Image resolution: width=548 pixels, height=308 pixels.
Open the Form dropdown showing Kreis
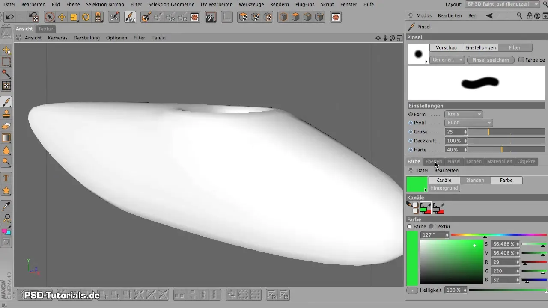pyautogui.click(x=464, y=114)
